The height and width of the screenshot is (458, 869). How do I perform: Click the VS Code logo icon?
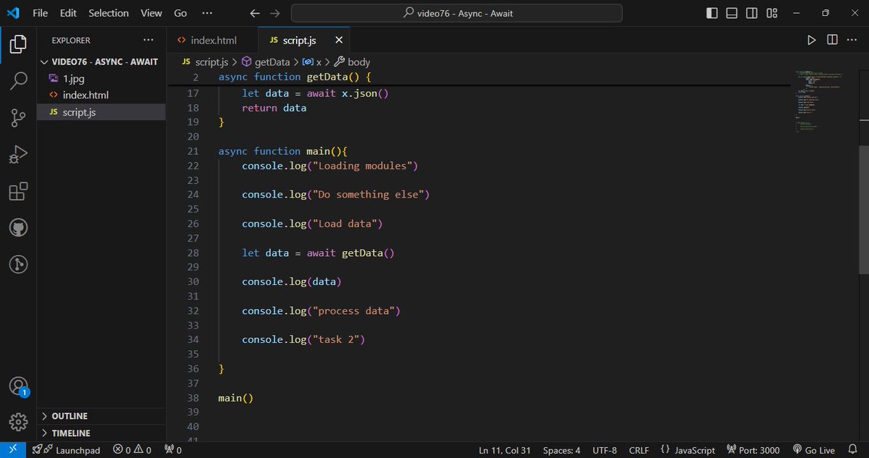14,13
